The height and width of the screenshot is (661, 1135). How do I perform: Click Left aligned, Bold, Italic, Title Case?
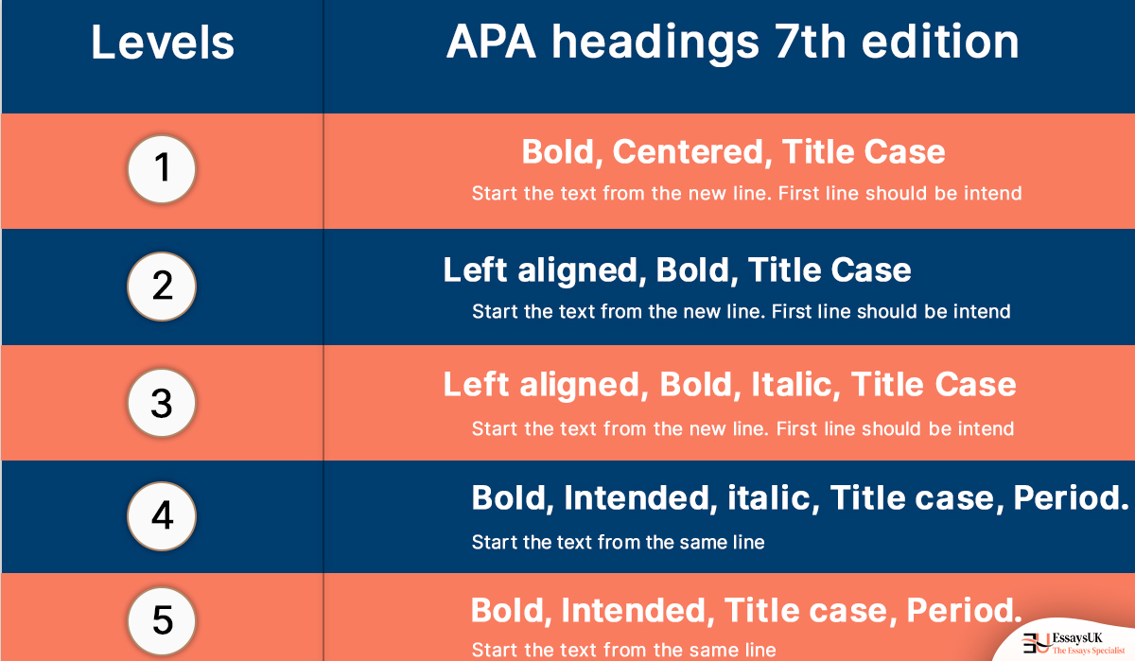point(729,385)
